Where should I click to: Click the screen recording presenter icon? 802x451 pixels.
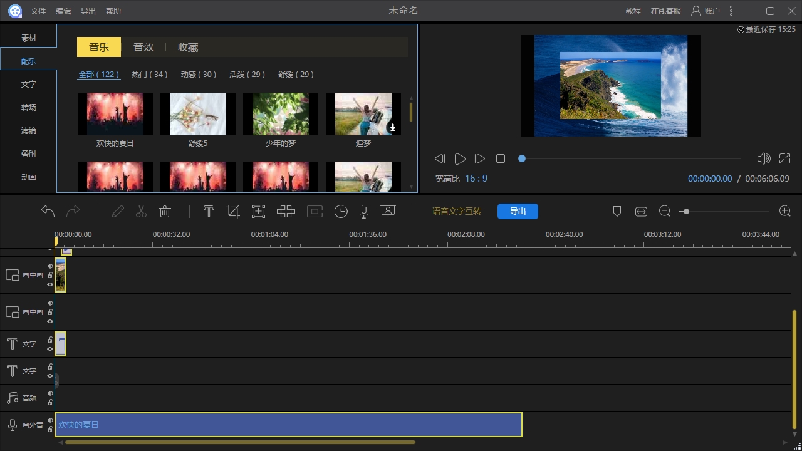tap(388, 211)
